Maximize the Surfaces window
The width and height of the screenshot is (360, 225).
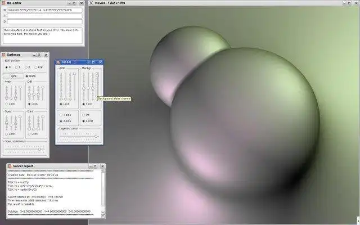[x=39, y=55]
